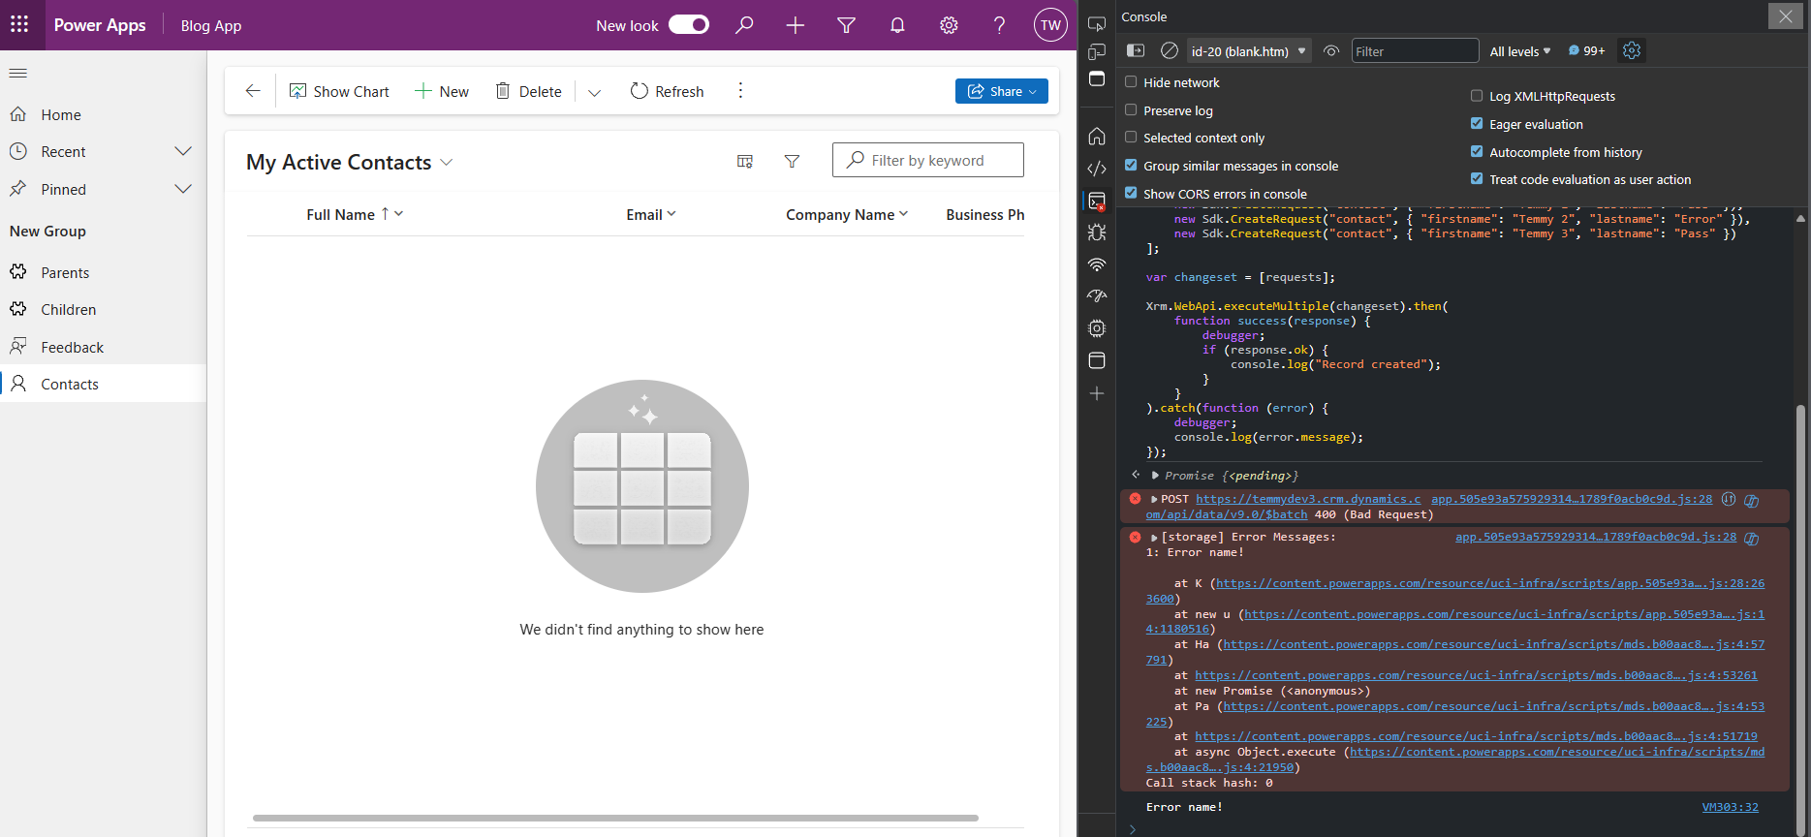Screen dimensions: 1811x837
Task: Click the Show Chart button
Action: pyautogui.click(x=339, y=91)
